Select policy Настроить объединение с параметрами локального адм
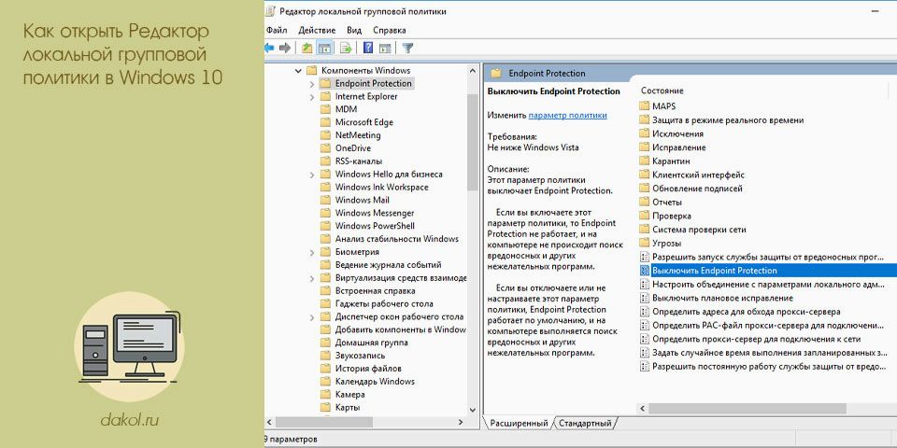Screen dimensions: 897x448 coord(769,284)
